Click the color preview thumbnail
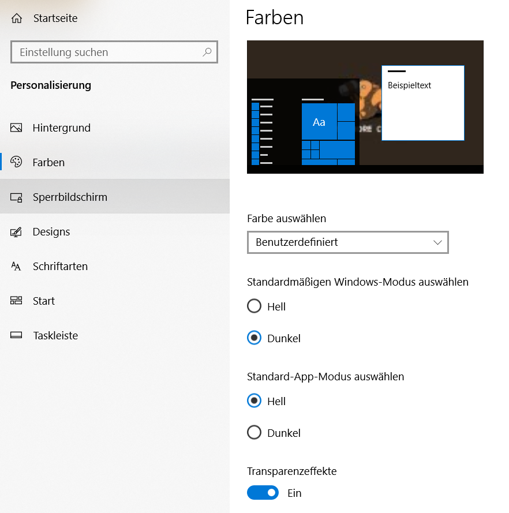 [365, 107]
